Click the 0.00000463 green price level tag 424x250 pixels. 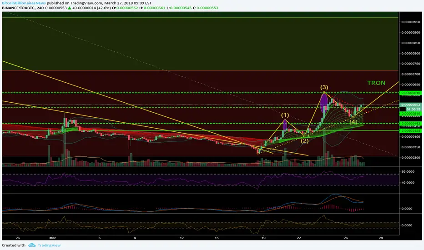(410, 124)
